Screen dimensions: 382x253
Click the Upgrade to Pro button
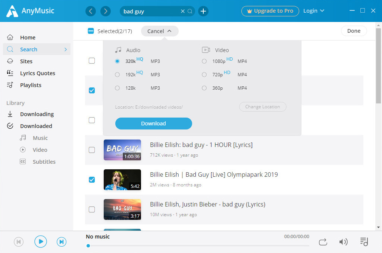(x=270, y=11)
